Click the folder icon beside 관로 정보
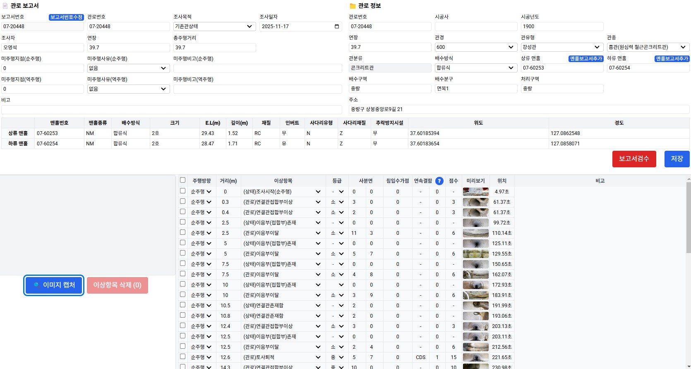This screenshot has height=369, width=691. (353, 6)
